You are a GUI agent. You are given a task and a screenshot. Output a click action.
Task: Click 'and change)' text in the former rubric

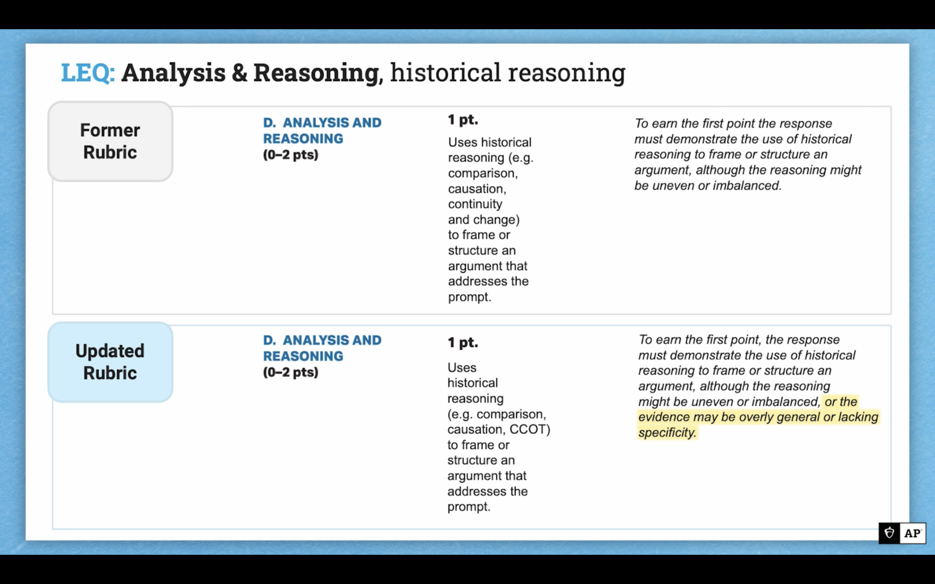tap(483, 219)
